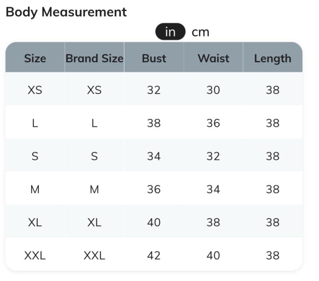Click the Waist column header
The height and width of the screenshot is (281, 319).
tap(213, 58)
